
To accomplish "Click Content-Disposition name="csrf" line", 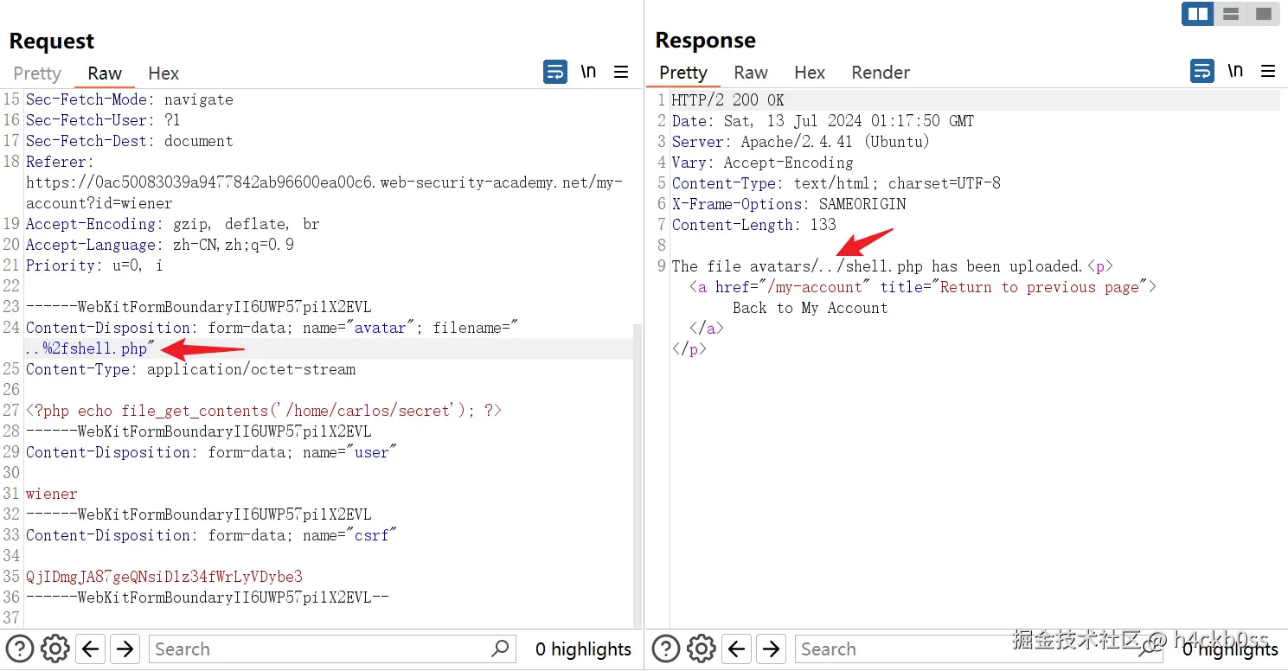I will 211,535.
